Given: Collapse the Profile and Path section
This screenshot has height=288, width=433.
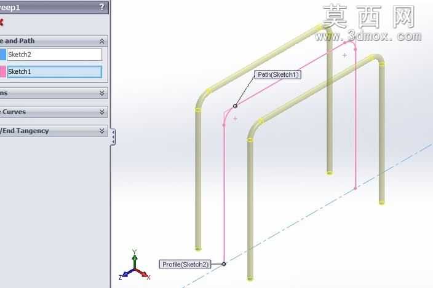Looking at the screenshot, I should click(x=101, y=41).
